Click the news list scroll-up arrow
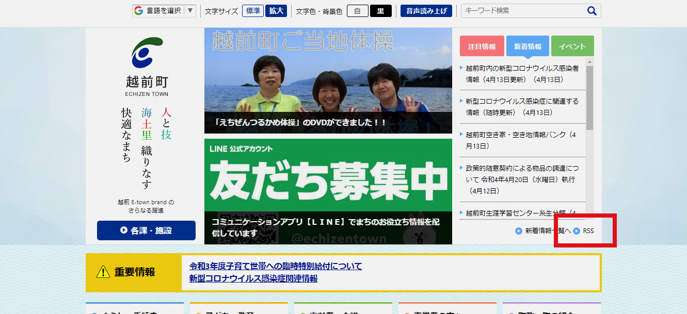687x314 pixels. coord(589,62)
